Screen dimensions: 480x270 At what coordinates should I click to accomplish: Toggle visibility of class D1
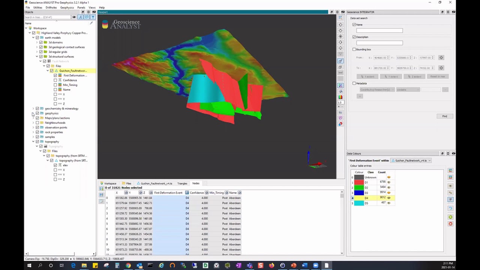pos(388,183)
